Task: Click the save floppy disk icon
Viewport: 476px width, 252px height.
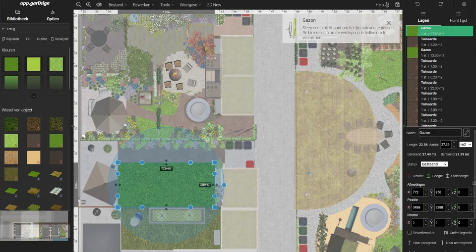Action: pos(398,4)
